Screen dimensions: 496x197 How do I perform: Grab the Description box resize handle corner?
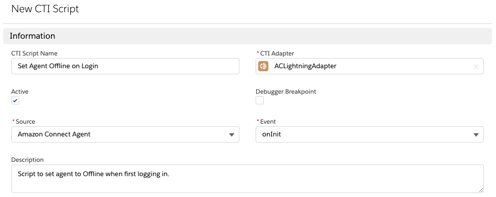pos(481,190)
